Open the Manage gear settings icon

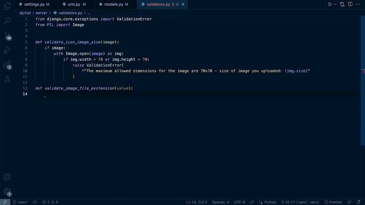pyautogui.click(x=7, y=192)
